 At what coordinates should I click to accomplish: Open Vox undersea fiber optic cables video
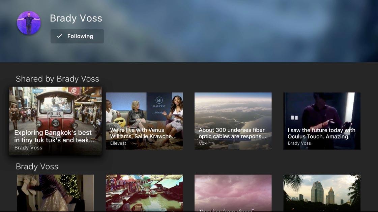233,121
